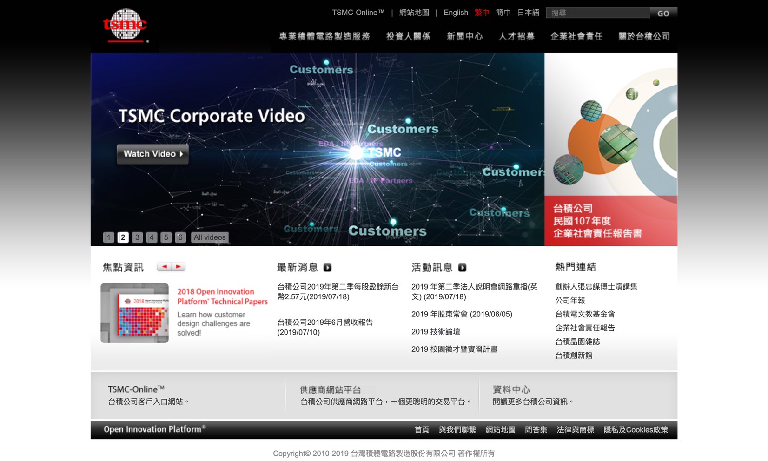The height and width of the screenshot is (461, 768).
Task: Switch language to 日本語
Action: (x=529, y=13)
